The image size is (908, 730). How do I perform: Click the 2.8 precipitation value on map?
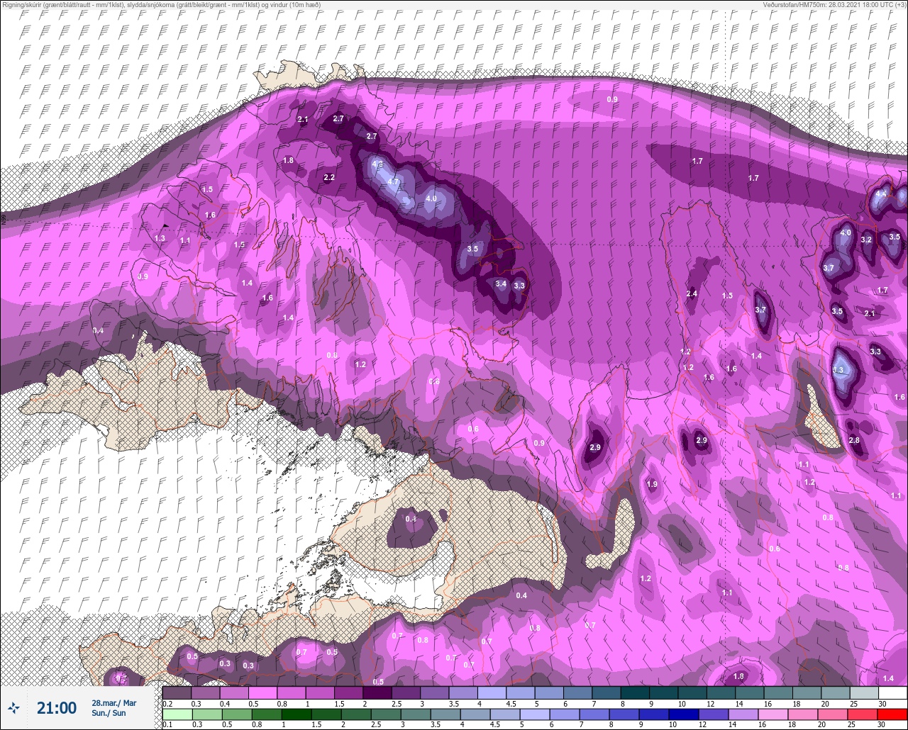pyautogui.click(x=854, y=441)
